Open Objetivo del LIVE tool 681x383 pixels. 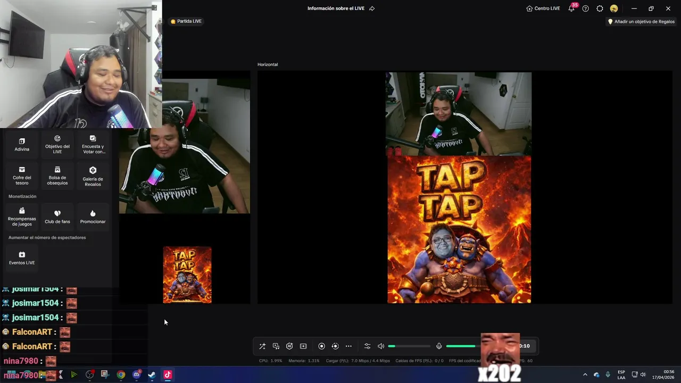pos(57,145)
